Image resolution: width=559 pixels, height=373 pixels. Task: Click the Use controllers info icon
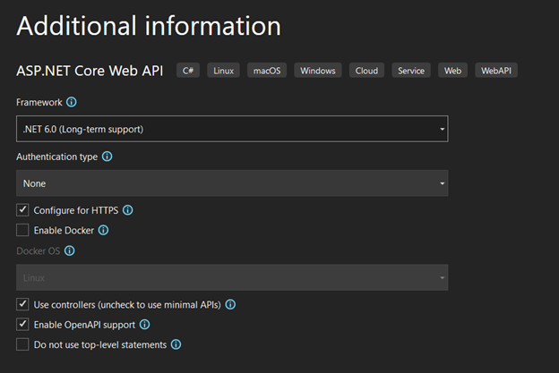230,304
